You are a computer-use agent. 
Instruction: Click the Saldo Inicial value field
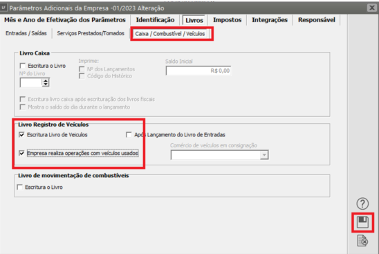point(198,71)
